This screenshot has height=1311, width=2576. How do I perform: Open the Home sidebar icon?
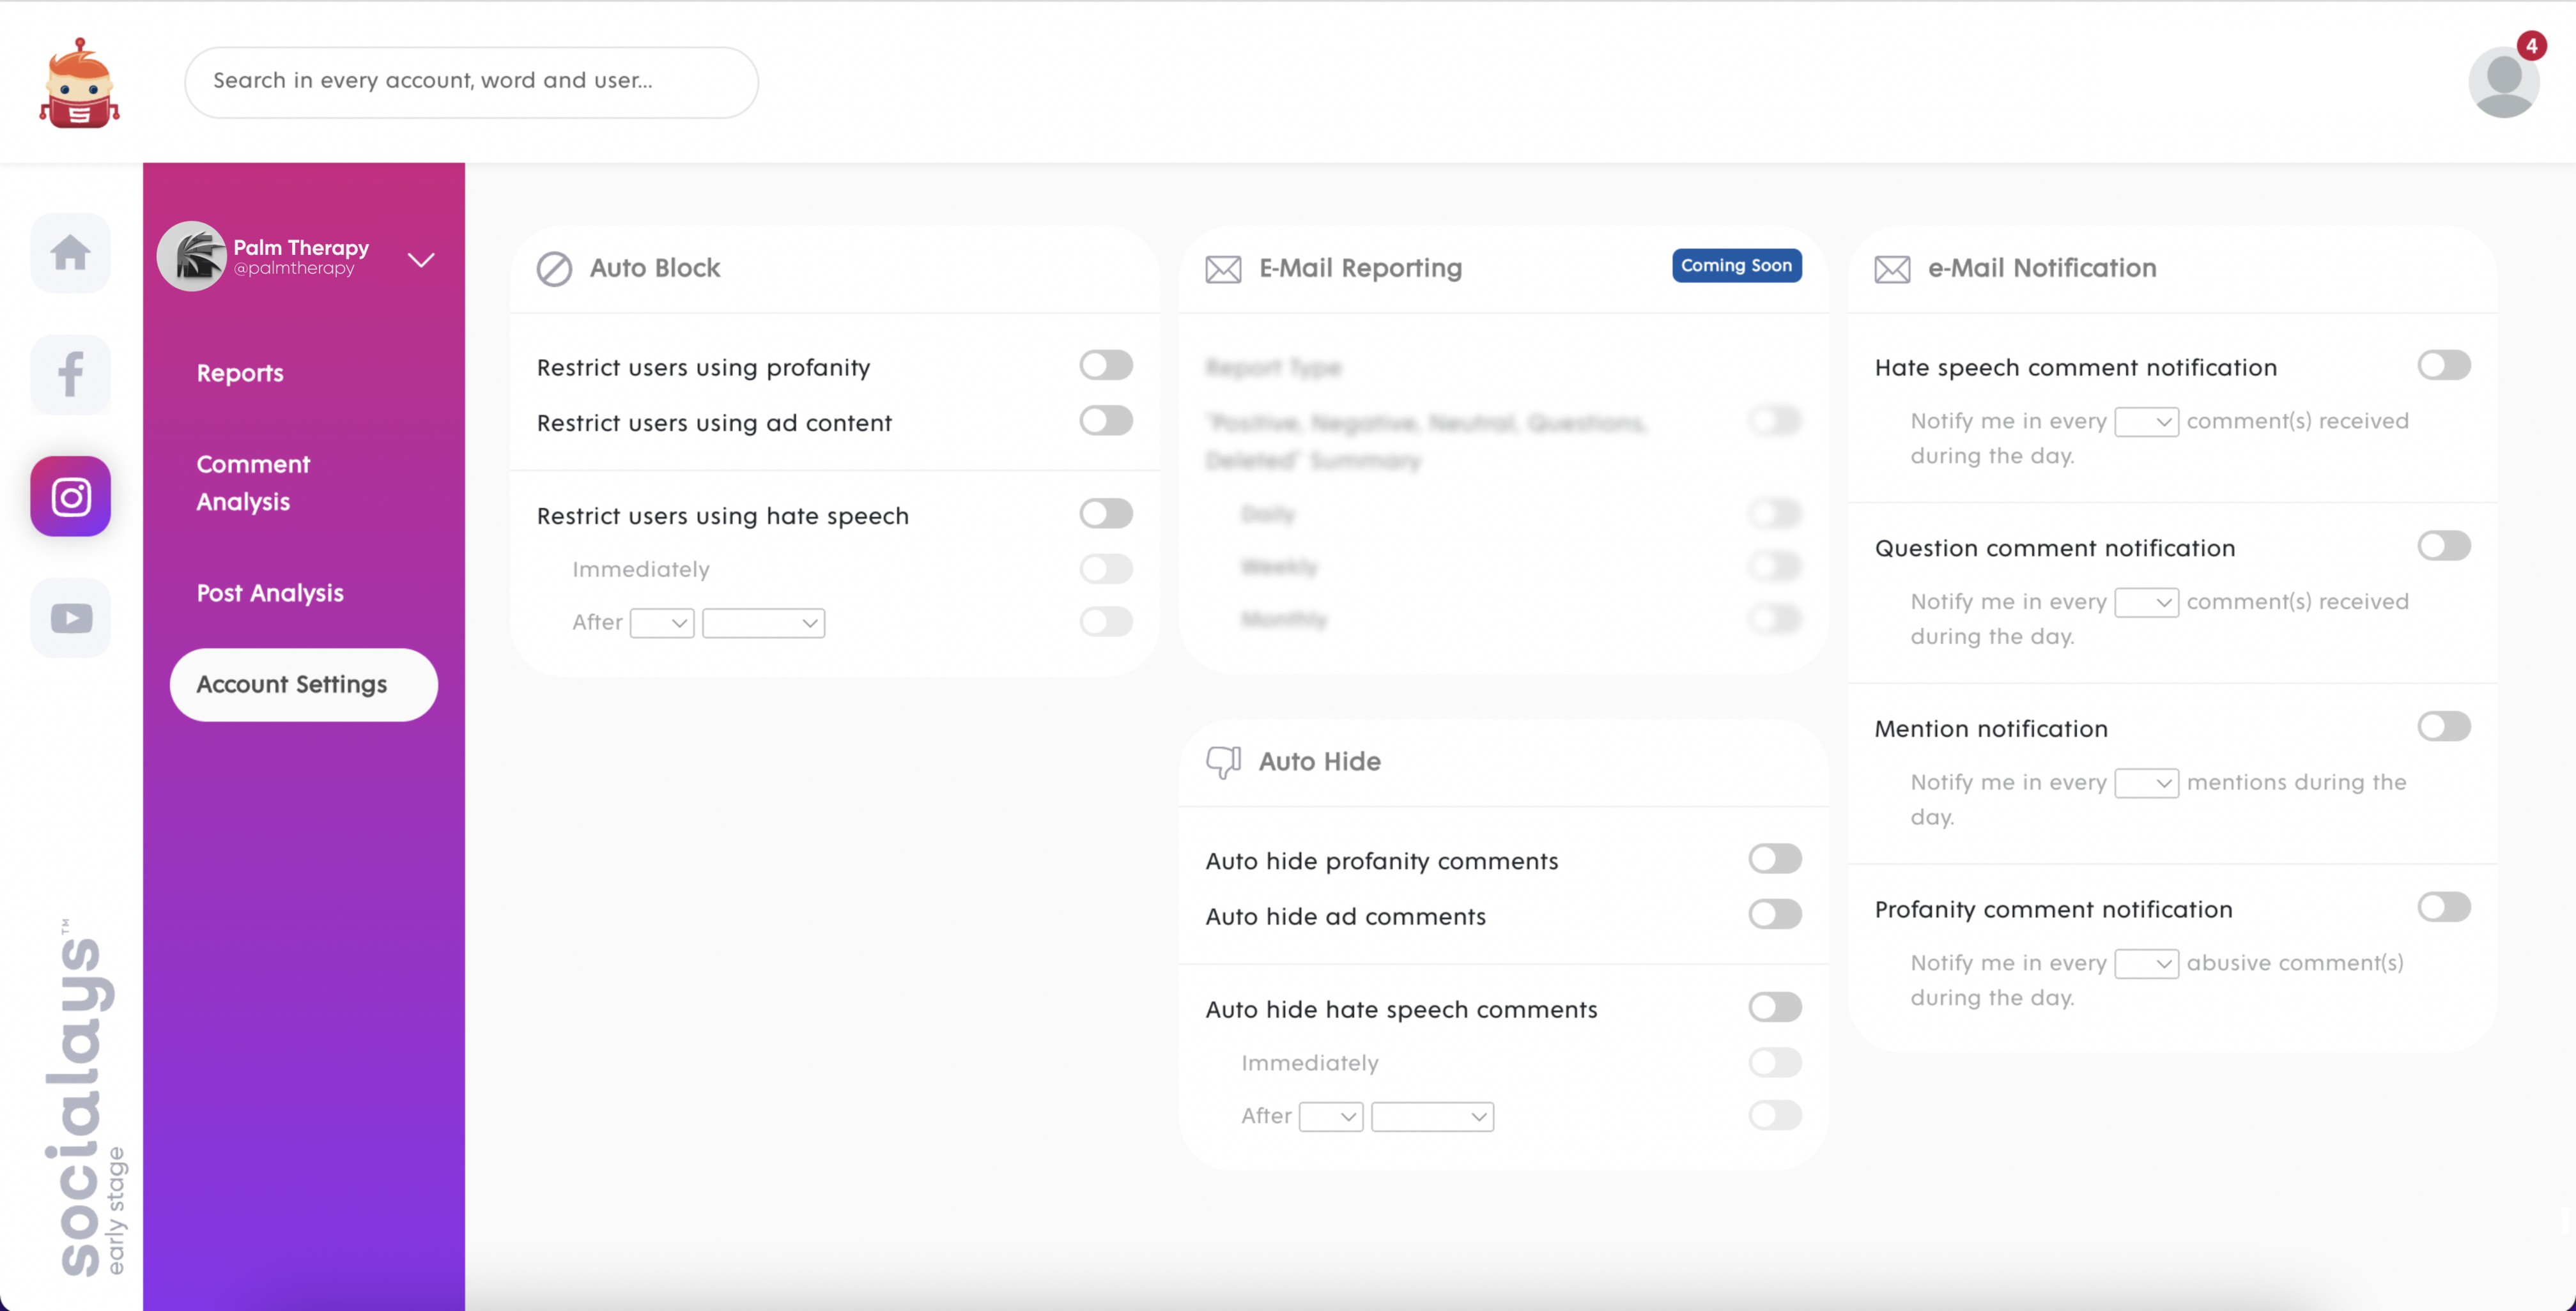[71, 252]
